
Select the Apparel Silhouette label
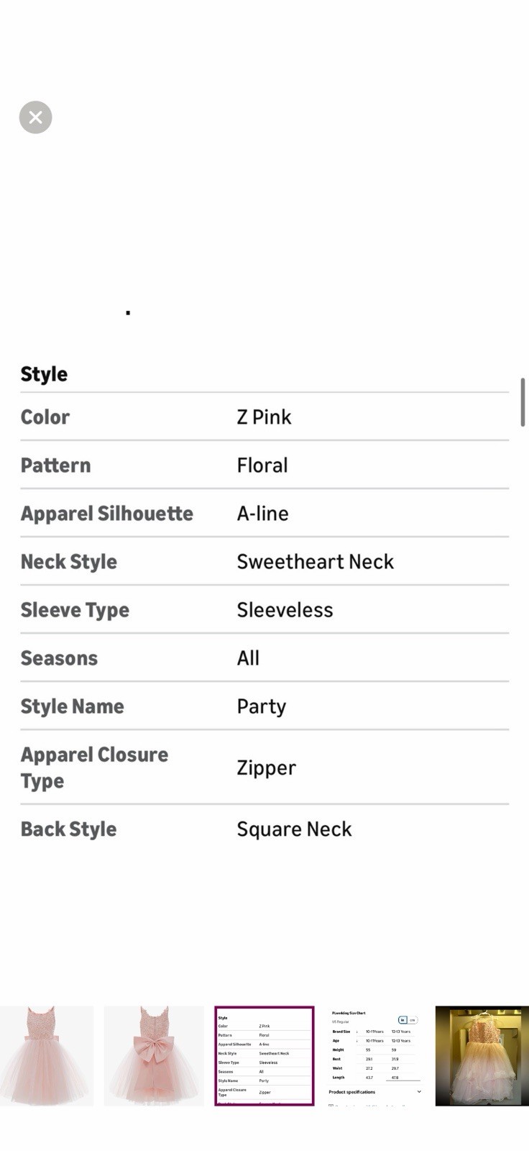(107, 514)
